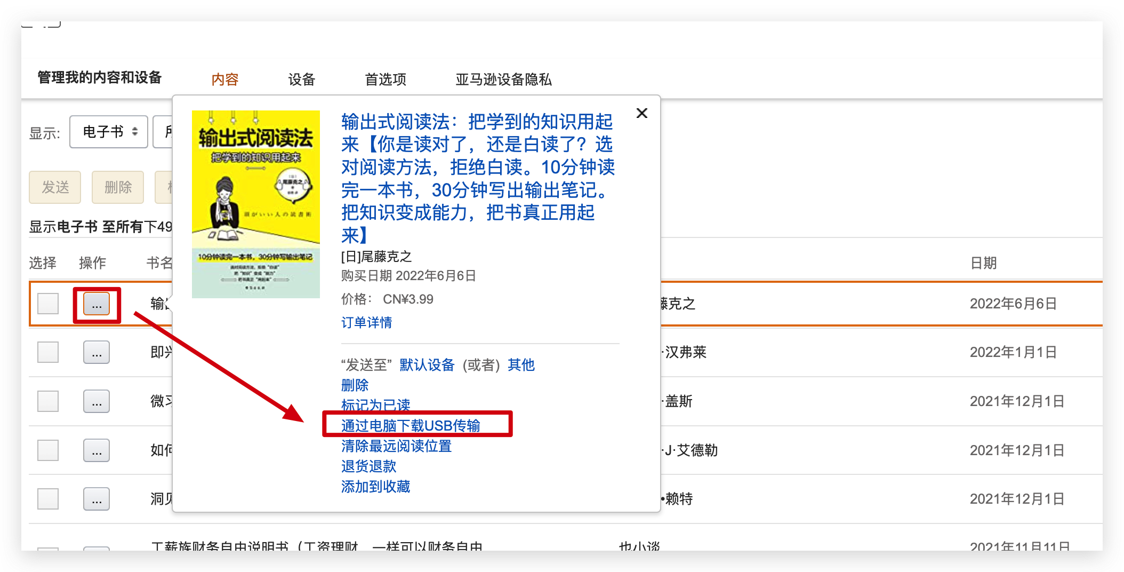
Task: Click 删除 in the popup menu
Action: [x=355, y=385]
